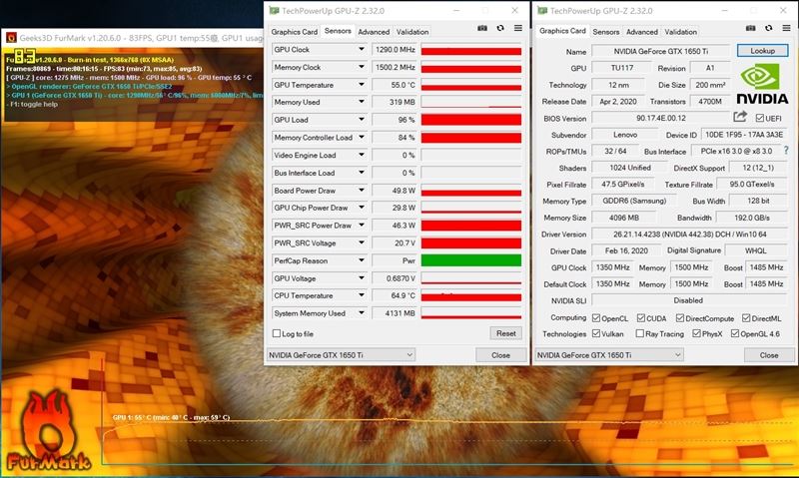The width and height of the screenshot is (799, 478).
Task: Switch to Sensors tab in Graphics Card window
Action: pyautogui.click(x=606, y=32)
